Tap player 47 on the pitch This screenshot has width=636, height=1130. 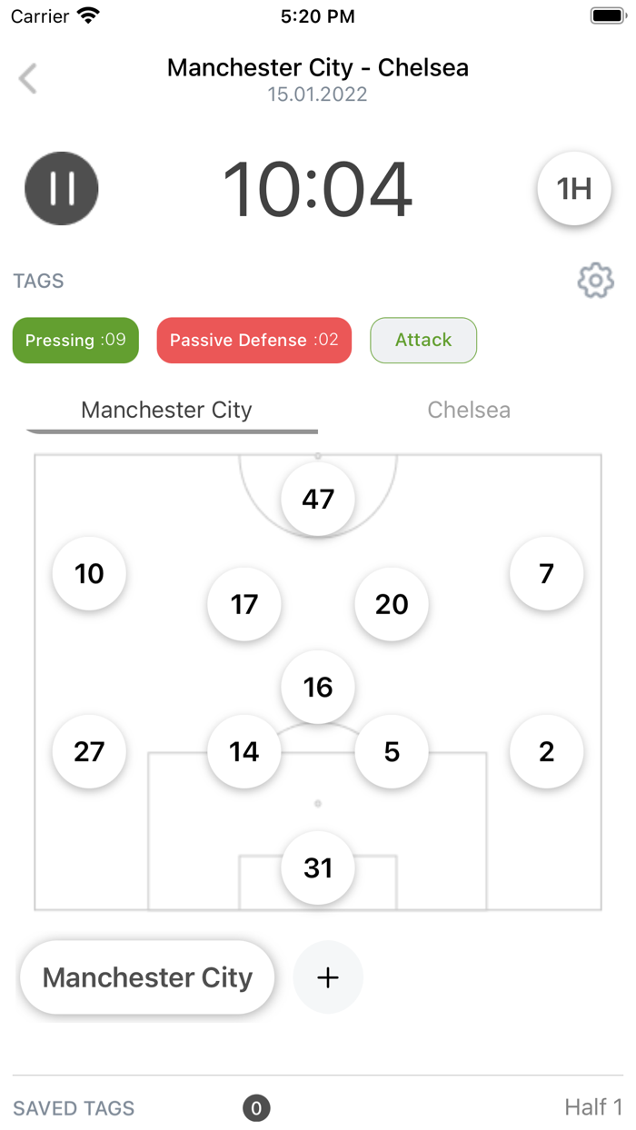(x=318, y=499)
